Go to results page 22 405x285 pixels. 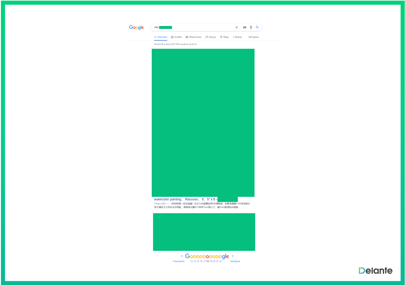tap(220, 261)
